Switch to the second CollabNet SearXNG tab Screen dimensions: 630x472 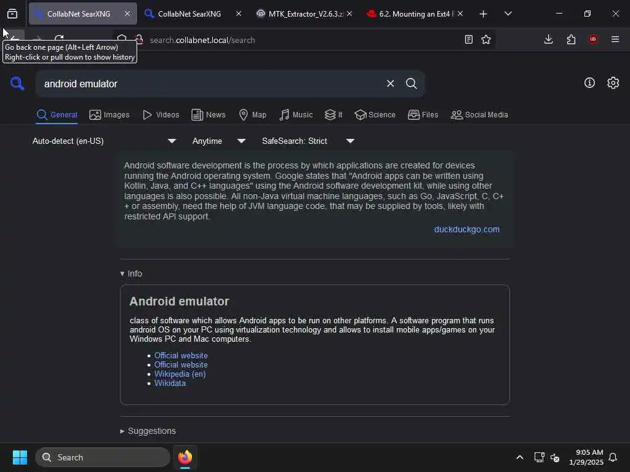(189, 14)
